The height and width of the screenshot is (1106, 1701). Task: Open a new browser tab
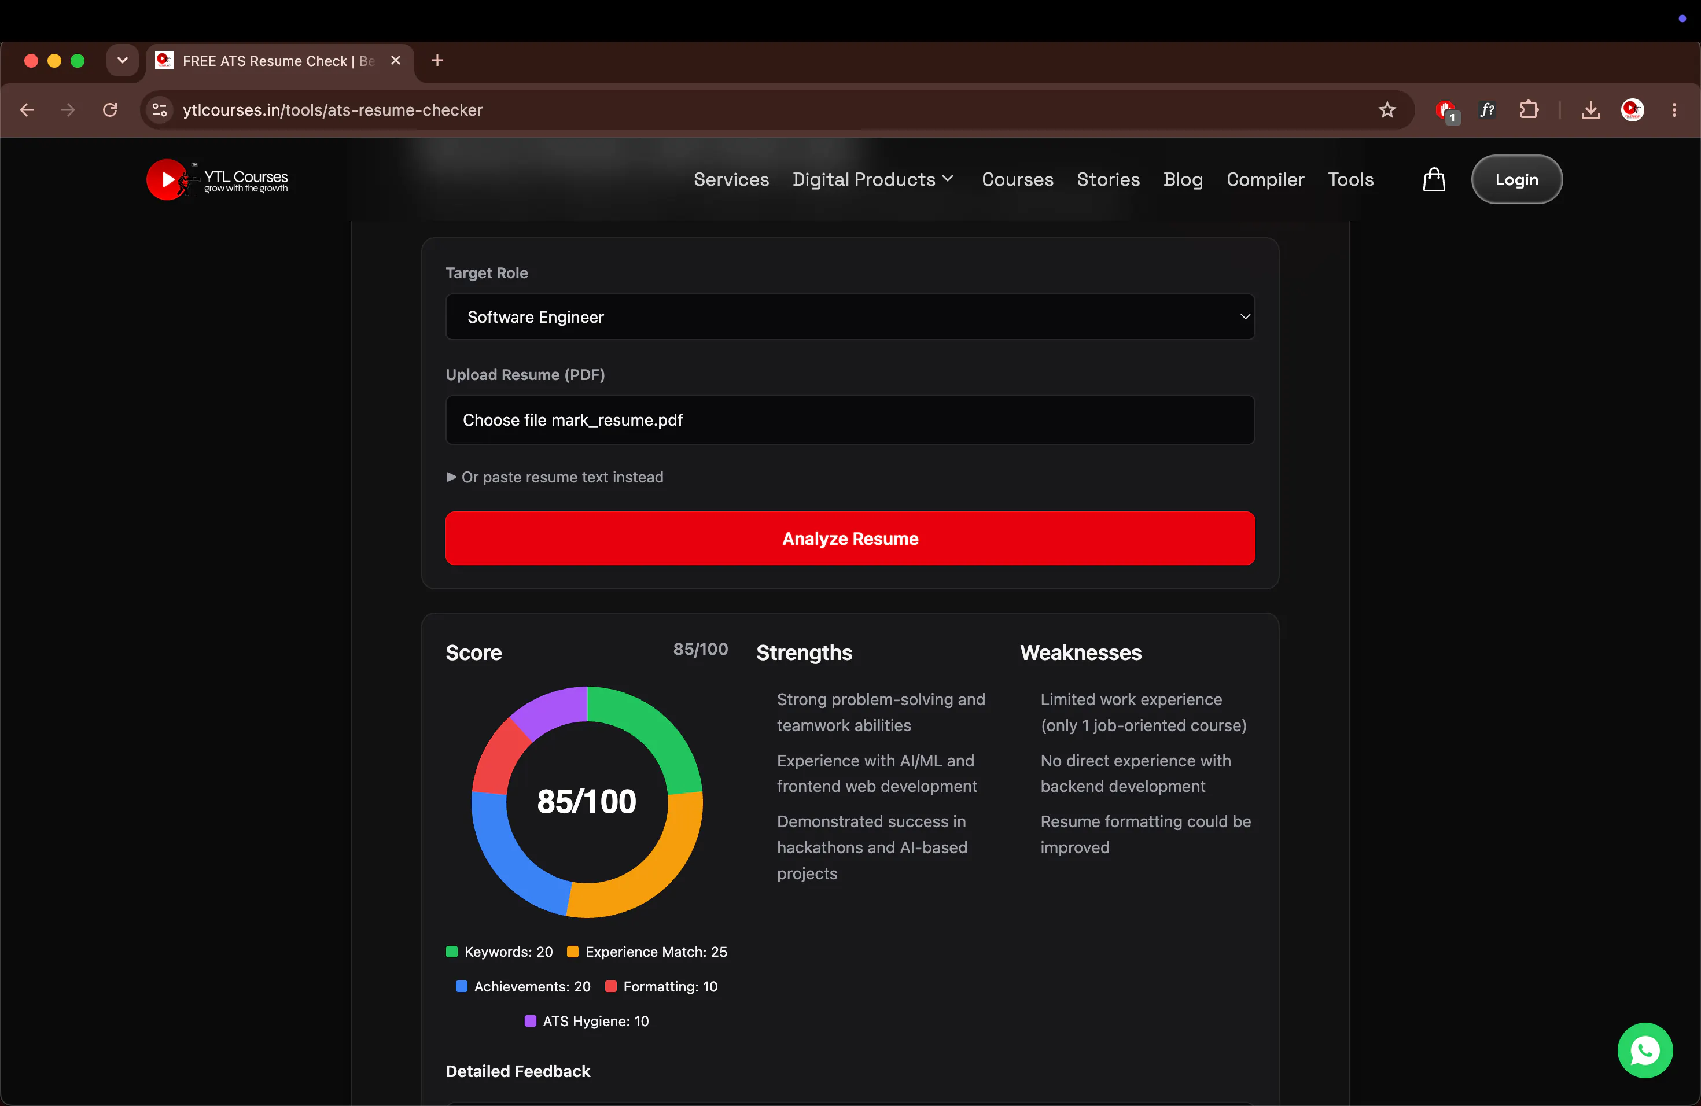click(437, 61)
